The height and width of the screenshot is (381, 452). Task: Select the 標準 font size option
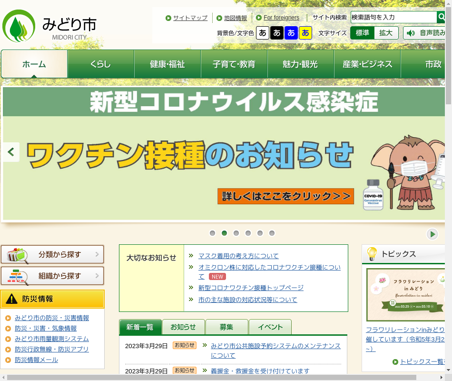click(x=363, y=33)
